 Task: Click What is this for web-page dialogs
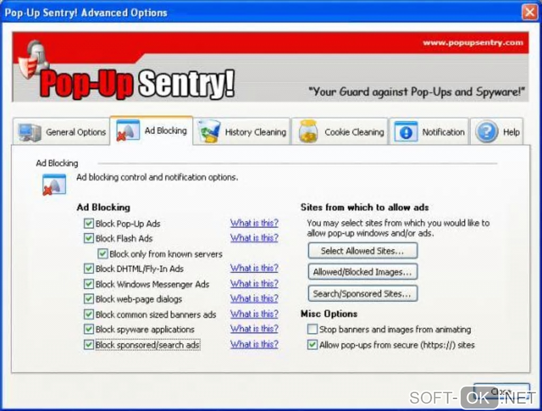(255, 298)
